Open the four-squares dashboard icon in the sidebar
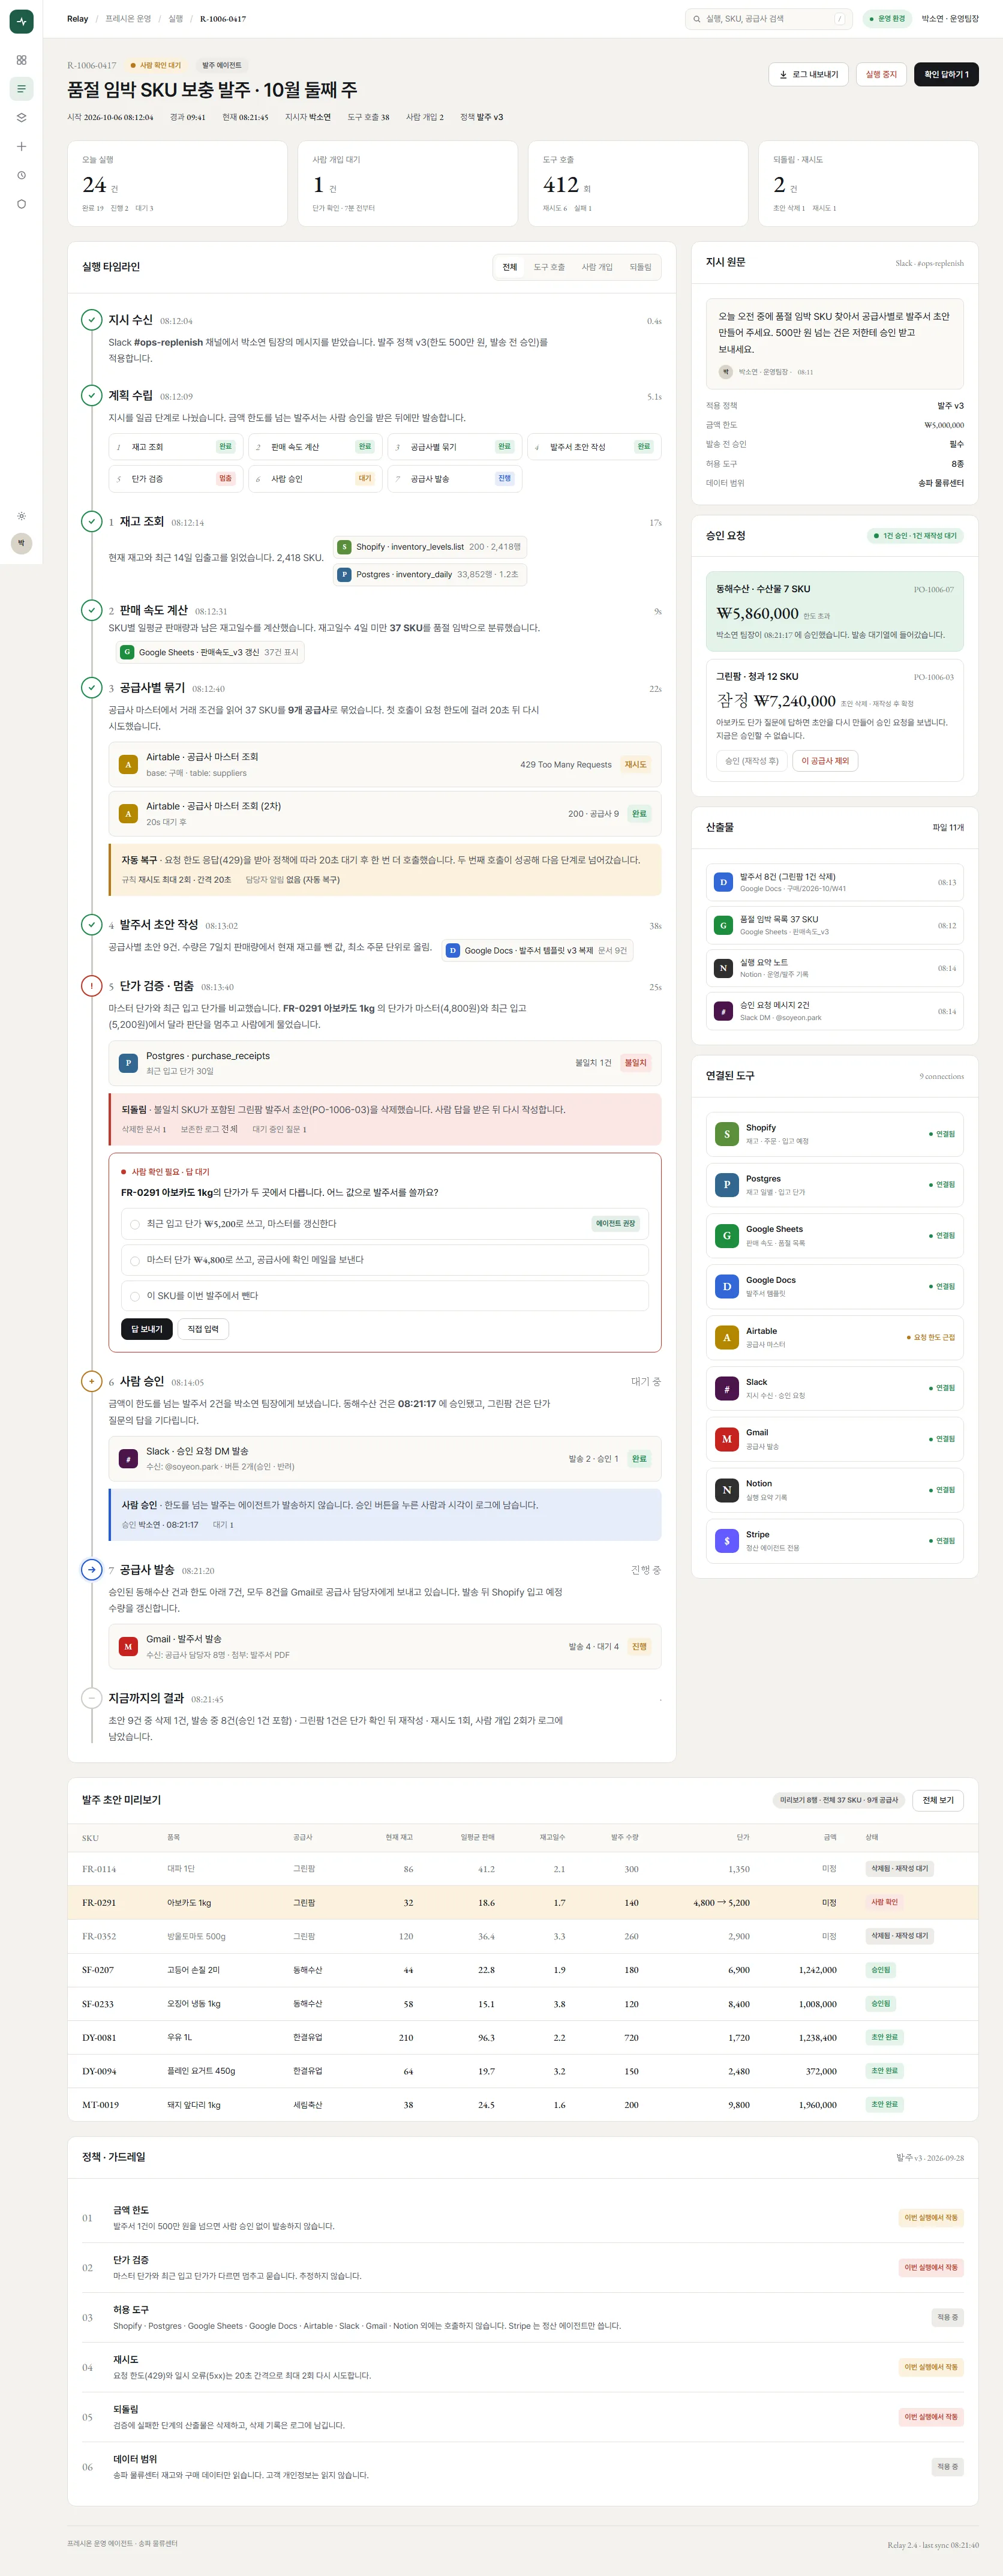 coord(21,60)
